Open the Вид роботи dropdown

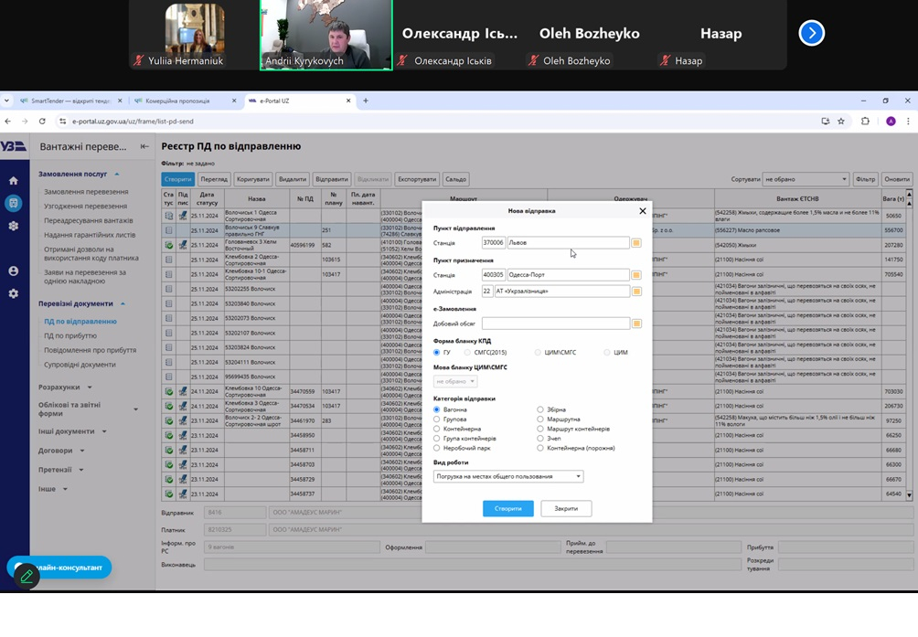508,476
